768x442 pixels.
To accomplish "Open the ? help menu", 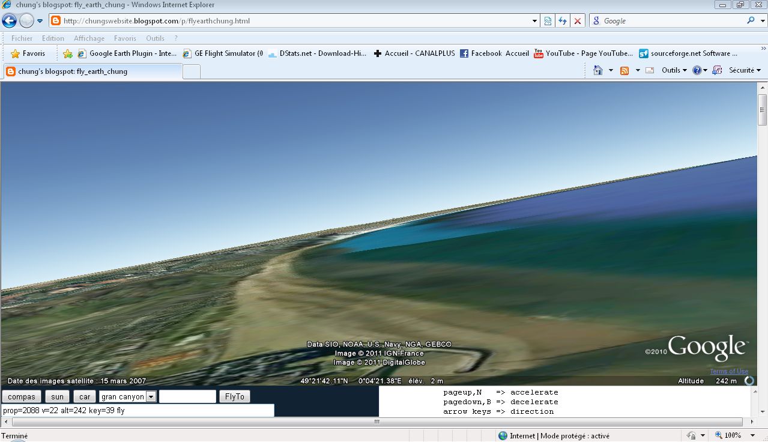I will [176, 38].
